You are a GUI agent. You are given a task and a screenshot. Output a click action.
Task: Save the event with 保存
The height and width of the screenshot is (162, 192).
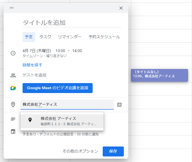(113, 151)
